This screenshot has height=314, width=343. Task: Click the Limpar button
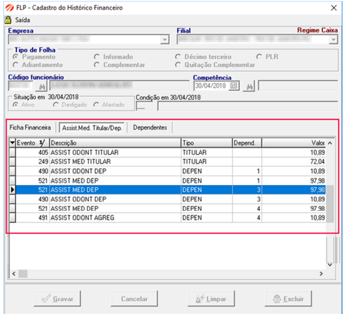211,299
